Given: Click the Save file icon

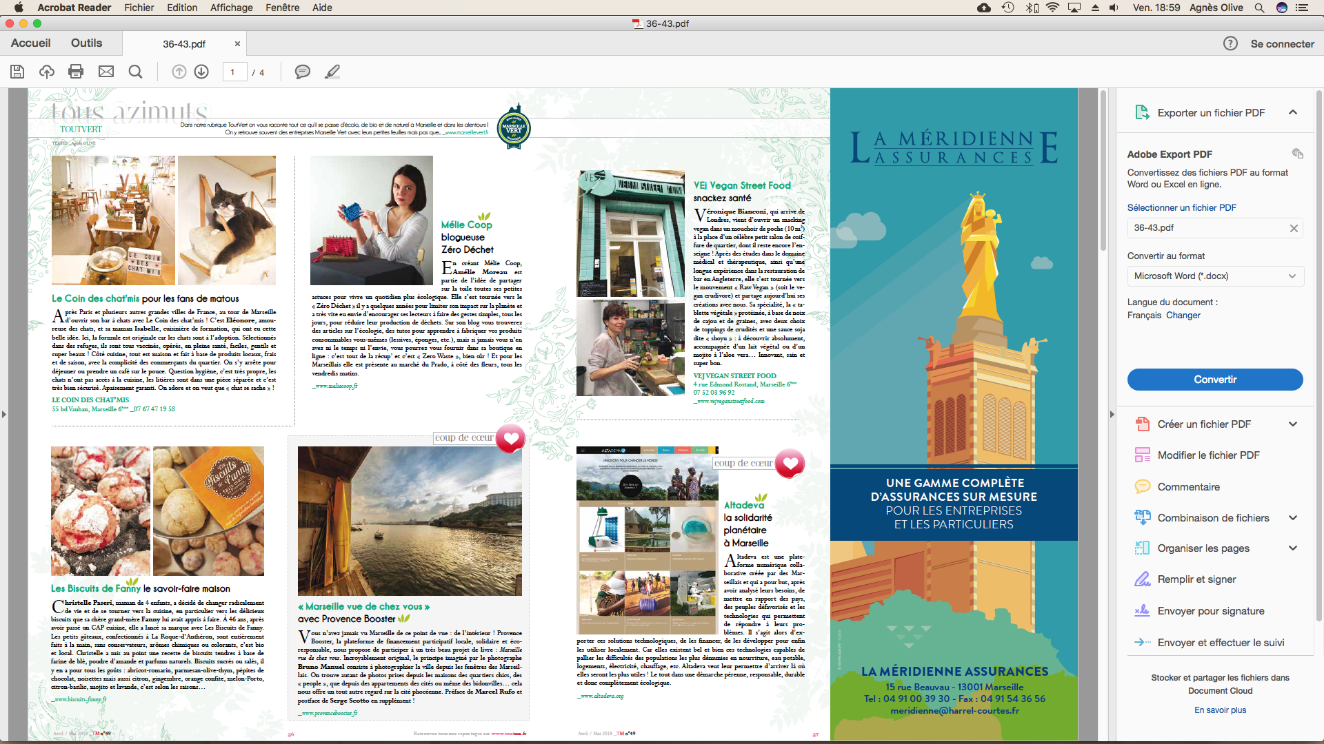Looking at the screenshot, I should (17, 72).
